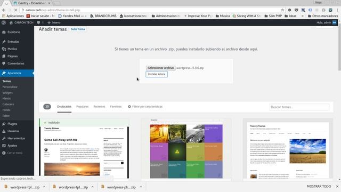Focus the Buscar temas search field
Image resolution: width=341 pixels, height=192 pixels.
(x=299, y=107)
